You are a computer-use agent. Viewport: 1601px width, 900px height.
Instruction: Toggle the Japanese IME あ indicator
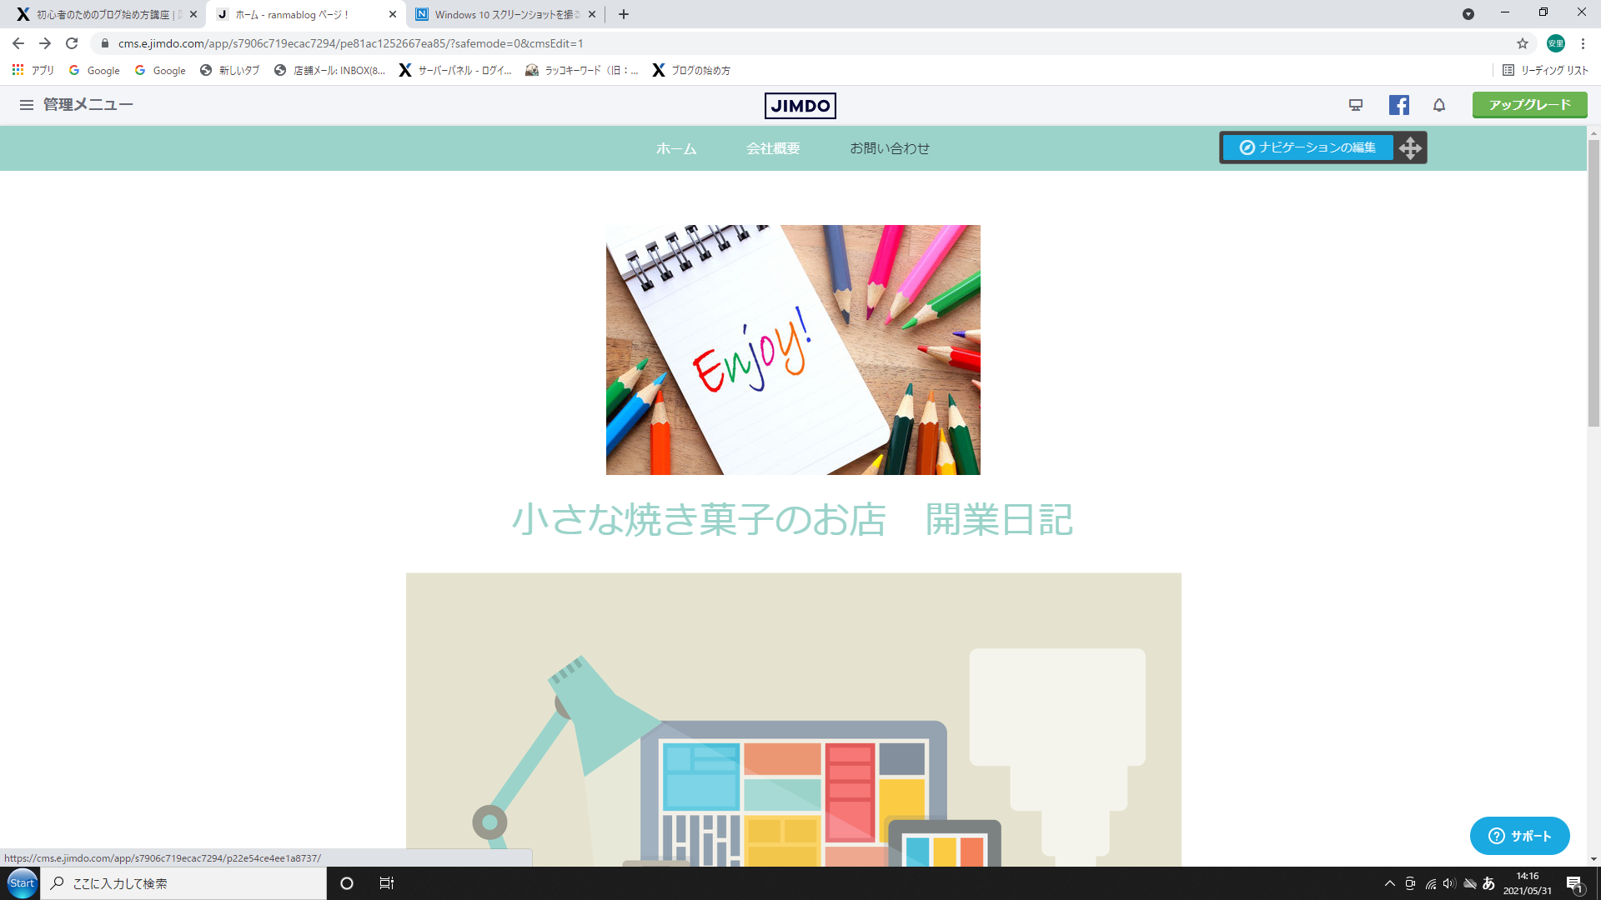[1488, 883]
